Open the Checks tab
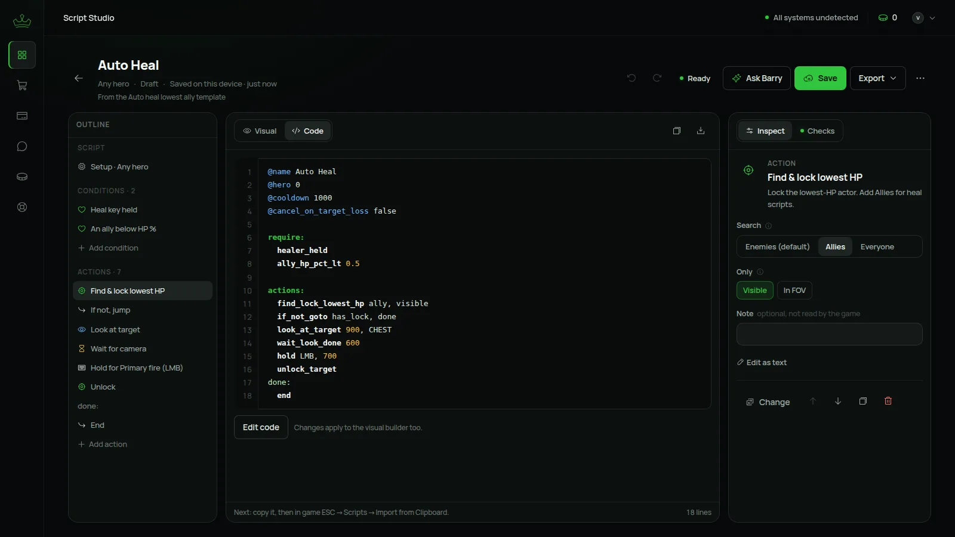Screen dimensions: 955x537 click(817, 131)
